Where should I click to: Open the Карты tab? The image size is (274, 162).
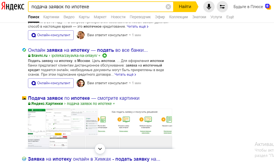pyautogui.click(x=84, y=17)
